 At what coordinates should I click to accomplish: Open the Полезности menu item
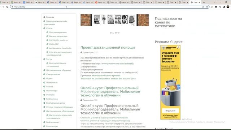click(x=52, y=82)
